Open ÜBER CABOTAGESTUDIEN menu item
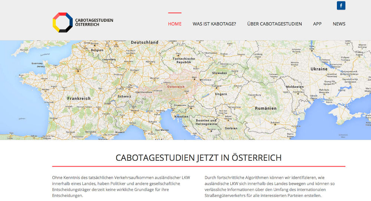The image size is (371, 201). tap(275, 24)
